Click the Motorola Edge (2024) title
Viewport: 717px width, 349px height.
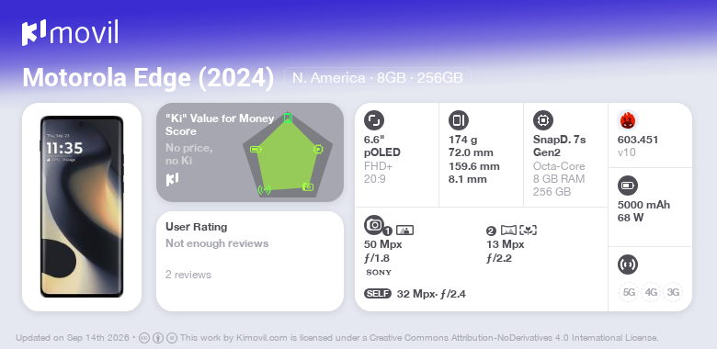pyautogui.click(x=148, y=78)
